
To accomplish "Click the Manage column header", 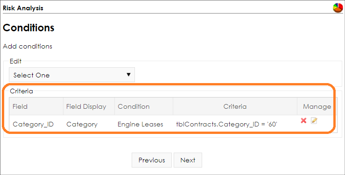I will pyautogui.click(x=317, y=106).
